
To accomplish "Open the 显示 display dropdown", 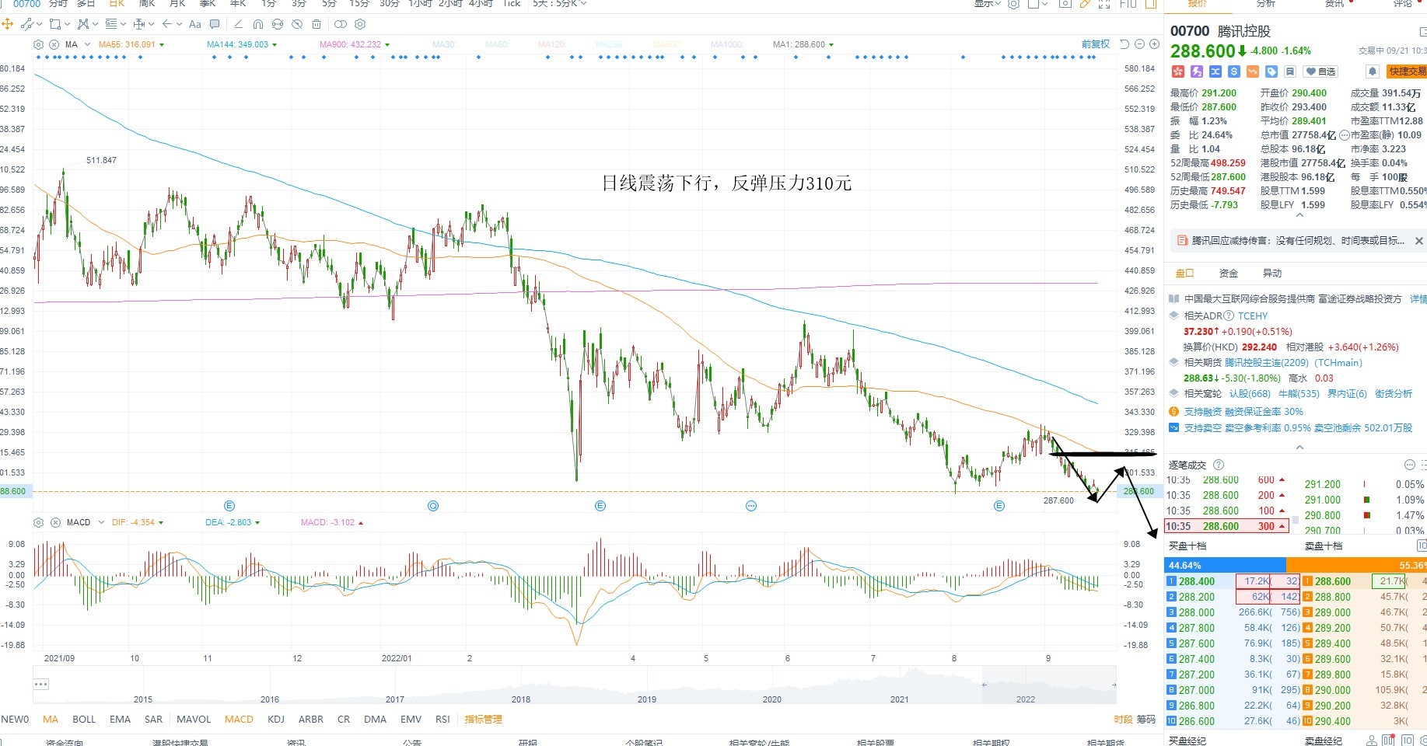I will [x=986, y=4].
